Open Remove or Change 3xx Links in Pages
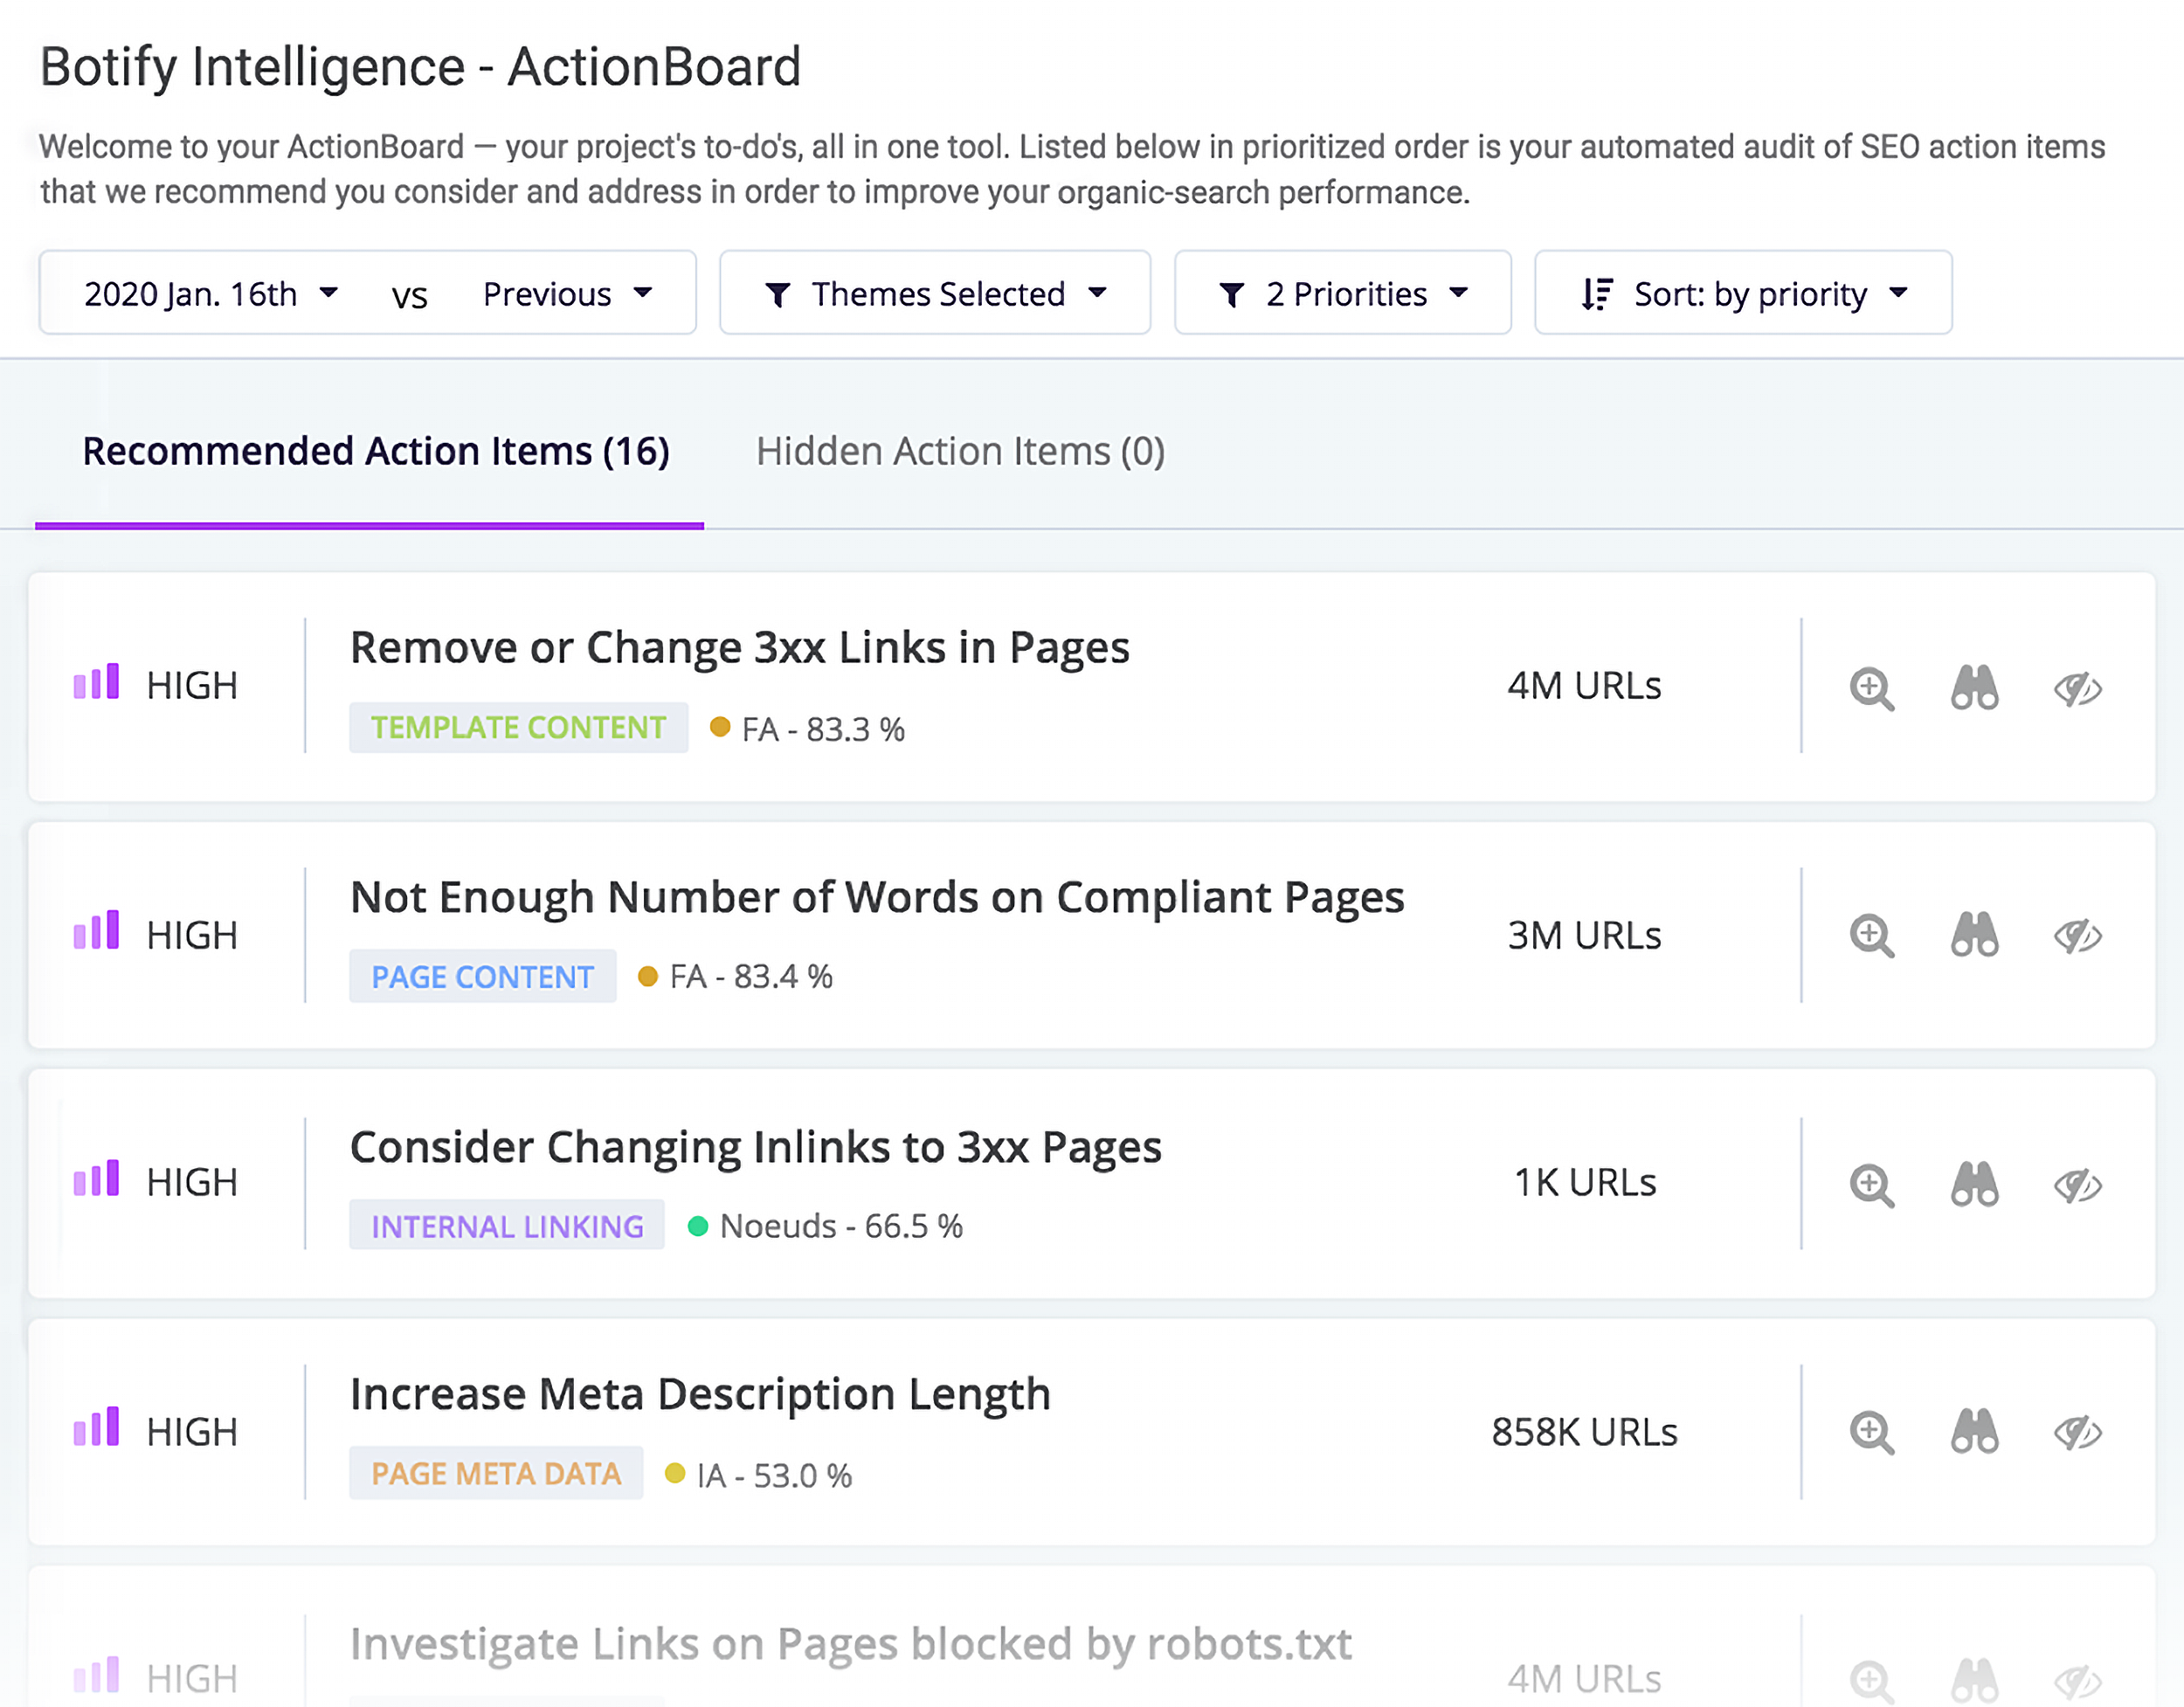Viewport: 2184px width, 1707px height. pyautogui.click(x=740, y=648)
